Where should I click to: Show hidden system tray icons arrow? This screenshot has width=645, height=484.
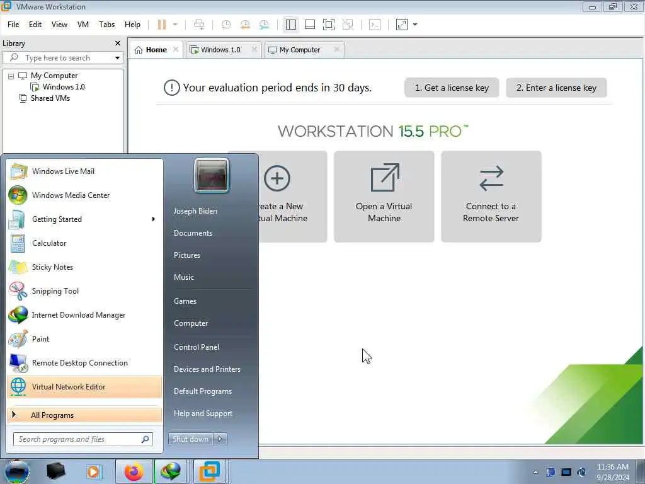pyautogui.click(x=535, y=472)
